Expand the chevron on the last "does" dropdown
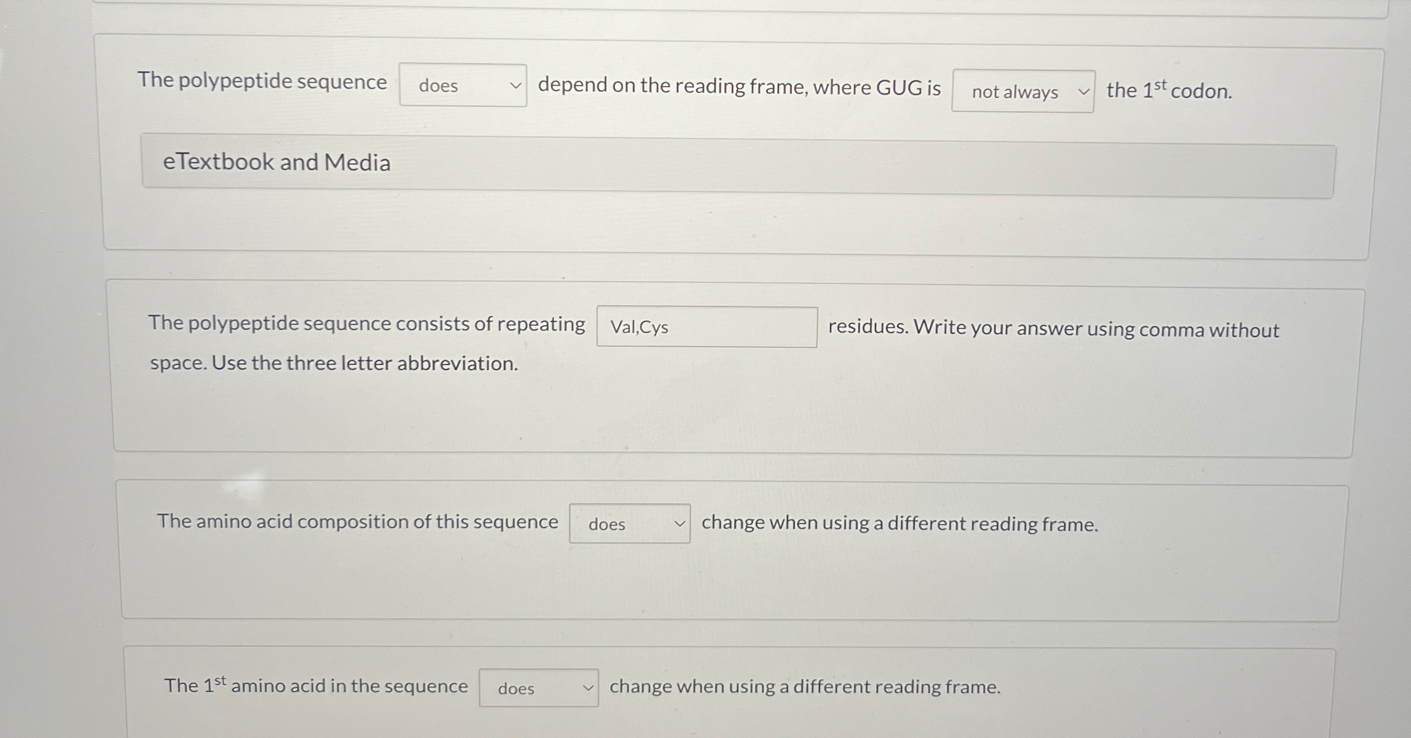Screen dimensions: 1411x738 (x=589, y=688)
